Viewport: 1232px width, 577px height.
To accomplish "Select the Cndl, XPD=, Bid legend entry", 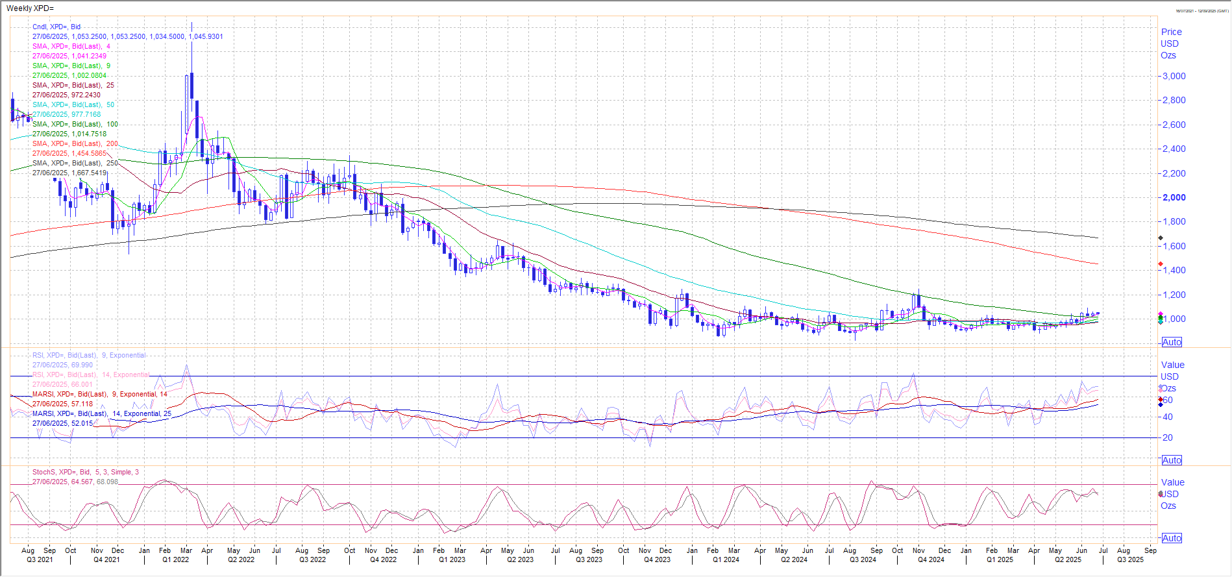I will 56,27.
